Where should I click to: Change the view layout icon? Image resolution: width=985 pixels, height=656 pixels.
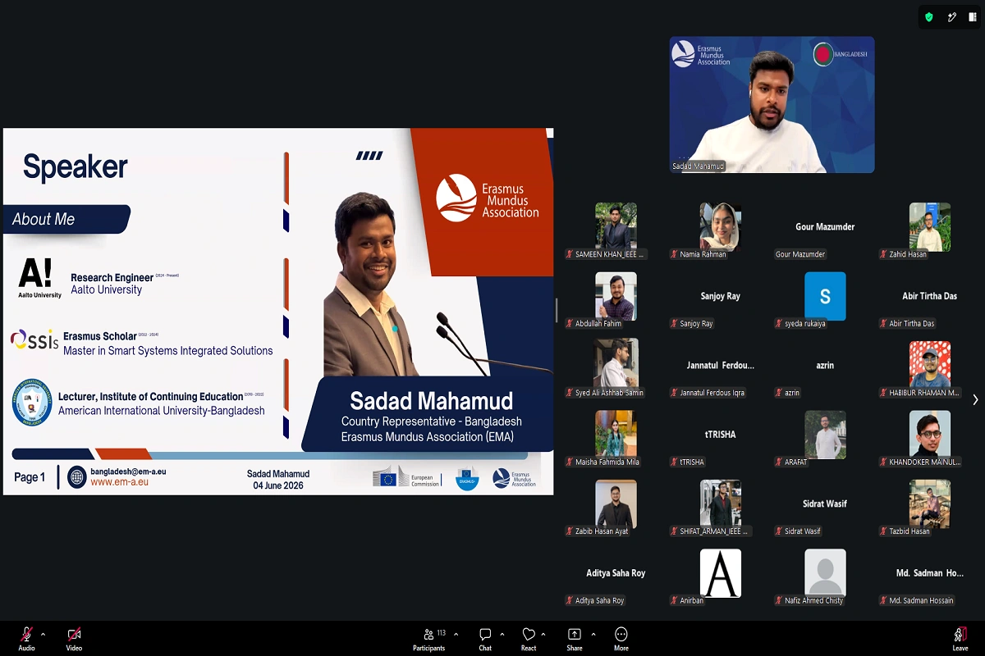[973, 16]
